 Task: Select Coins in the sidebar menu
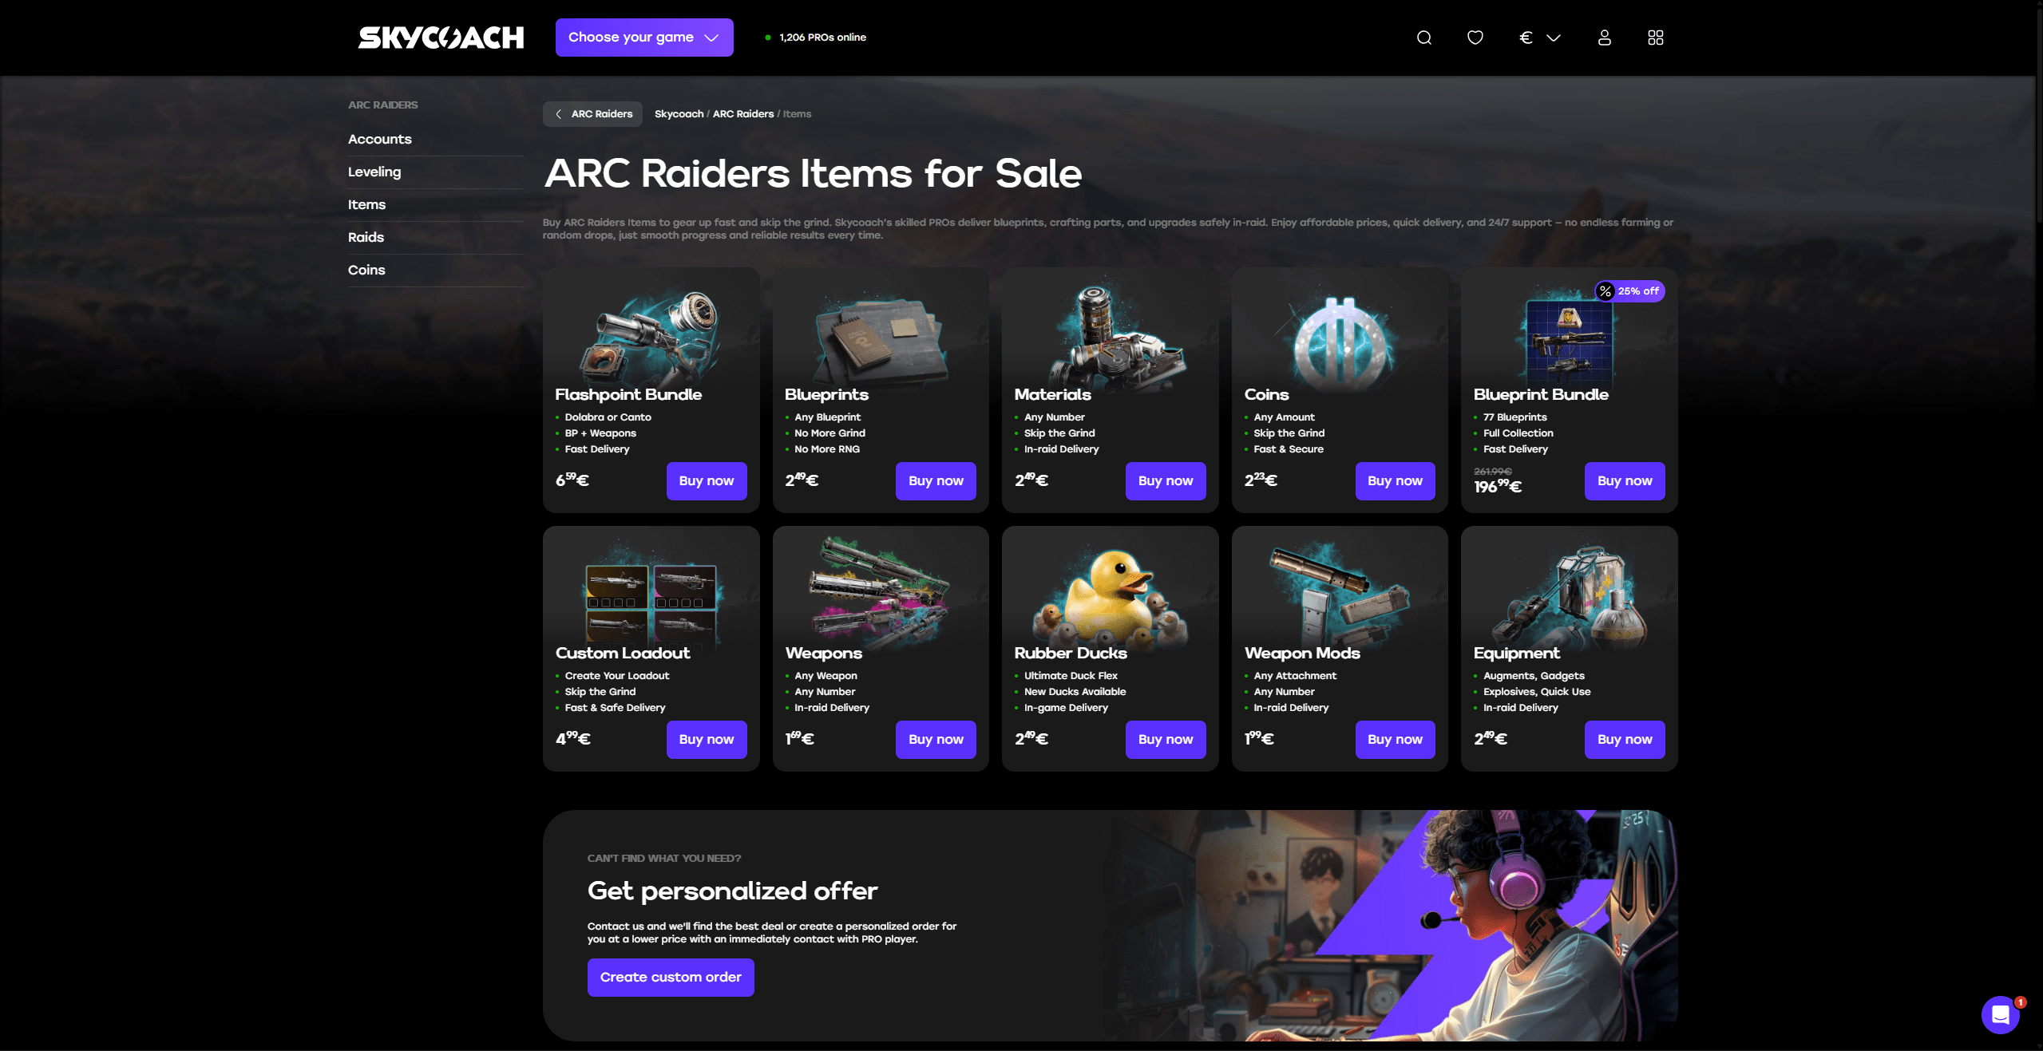(366, 270)
